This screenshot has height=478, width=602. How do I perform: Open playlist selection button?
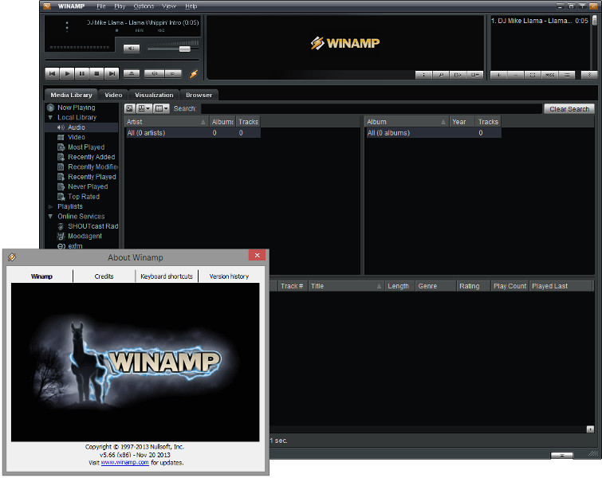tap(533, 75)
